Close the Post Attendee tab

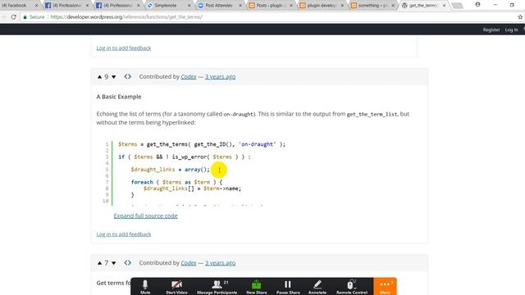coord(240,6)
